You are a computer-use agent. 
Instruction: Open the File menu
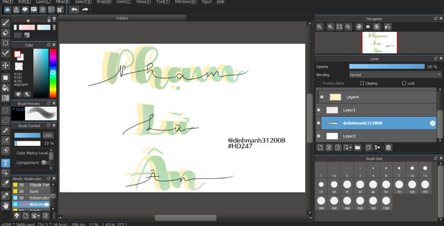8,2
